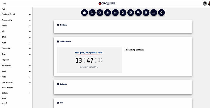Expand Todo chevron
The height and width of the screenshot is (108, 210).
tap(30, 77)
